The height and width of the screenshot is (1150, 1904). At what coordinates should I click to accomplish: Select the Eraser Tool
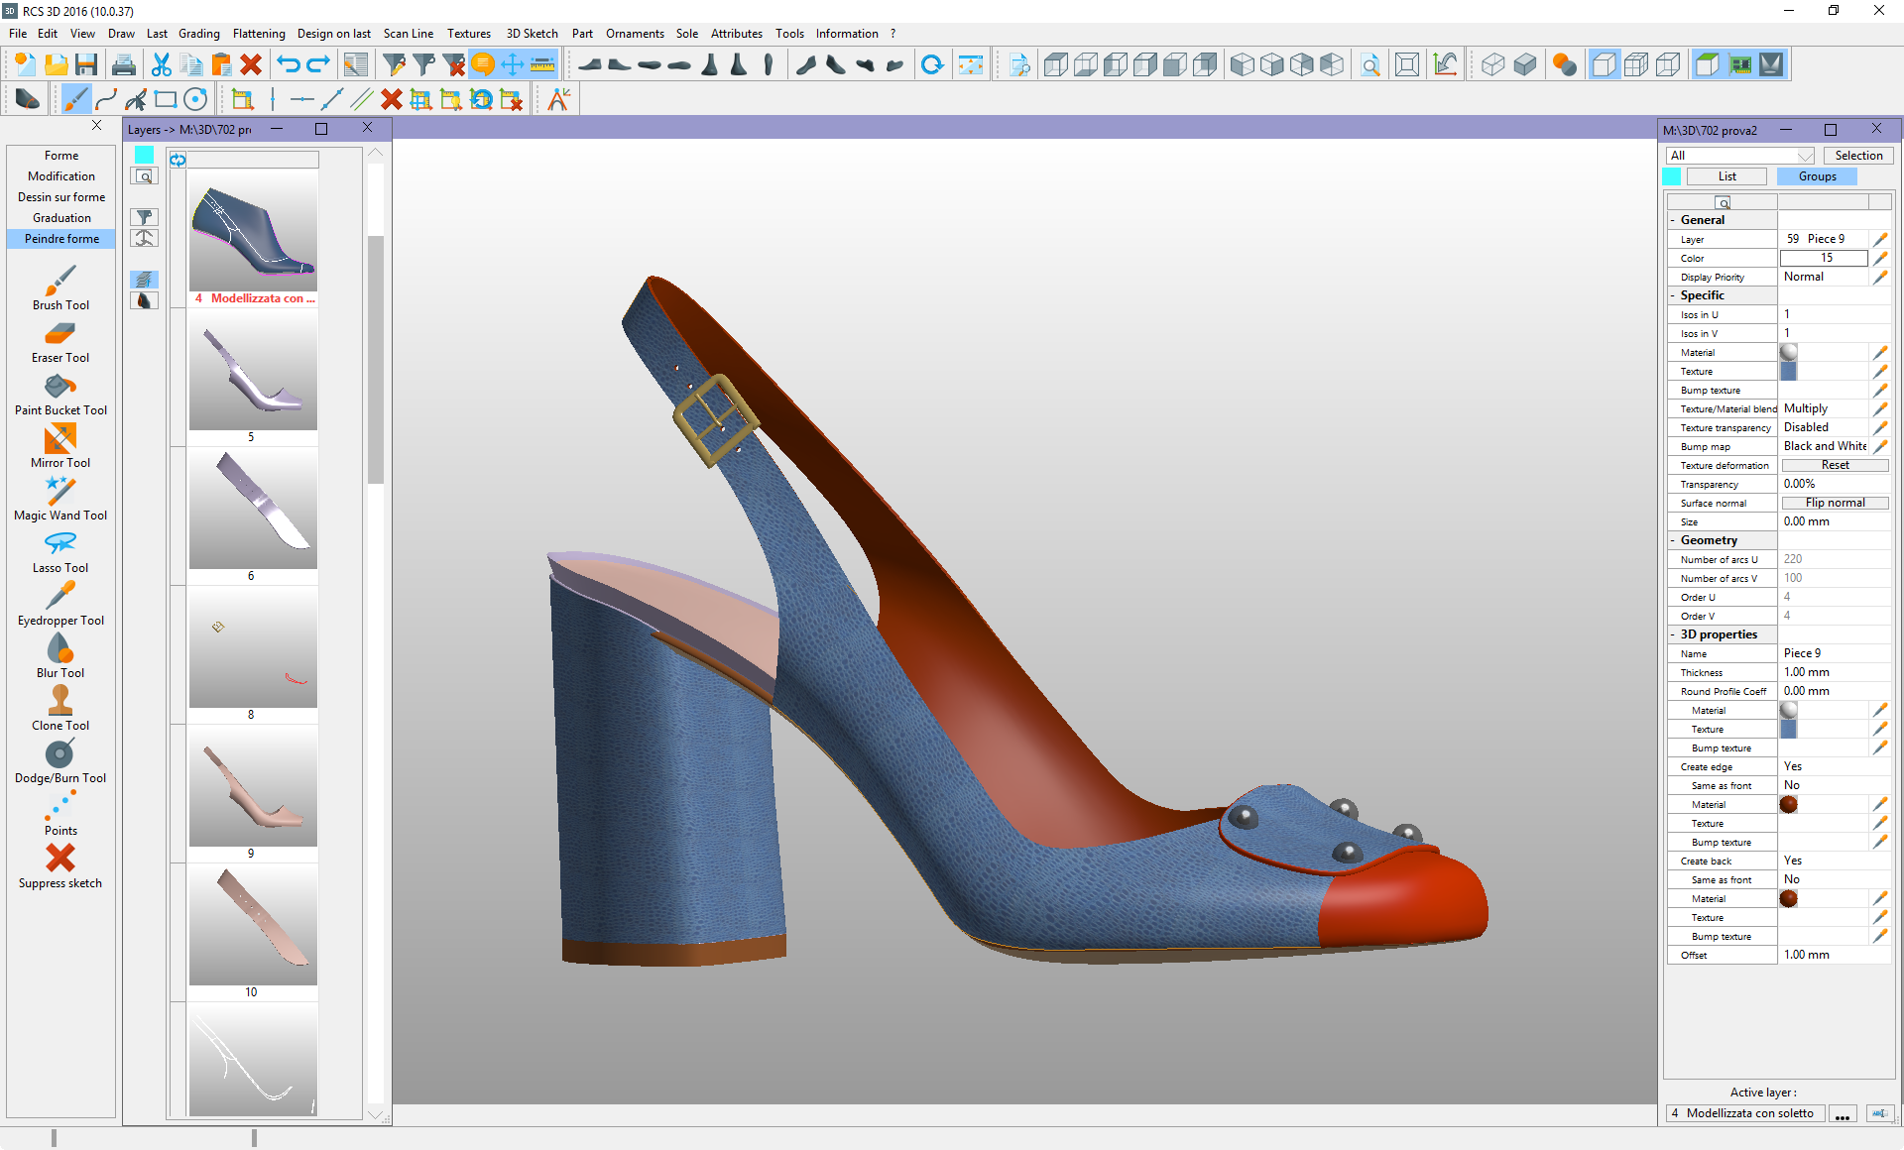[60, 341]
